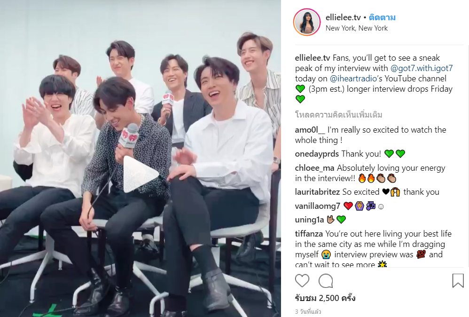
Task: Open the post timestamp 3 วันที่แล้ว
Action: (x=308, y=312)
